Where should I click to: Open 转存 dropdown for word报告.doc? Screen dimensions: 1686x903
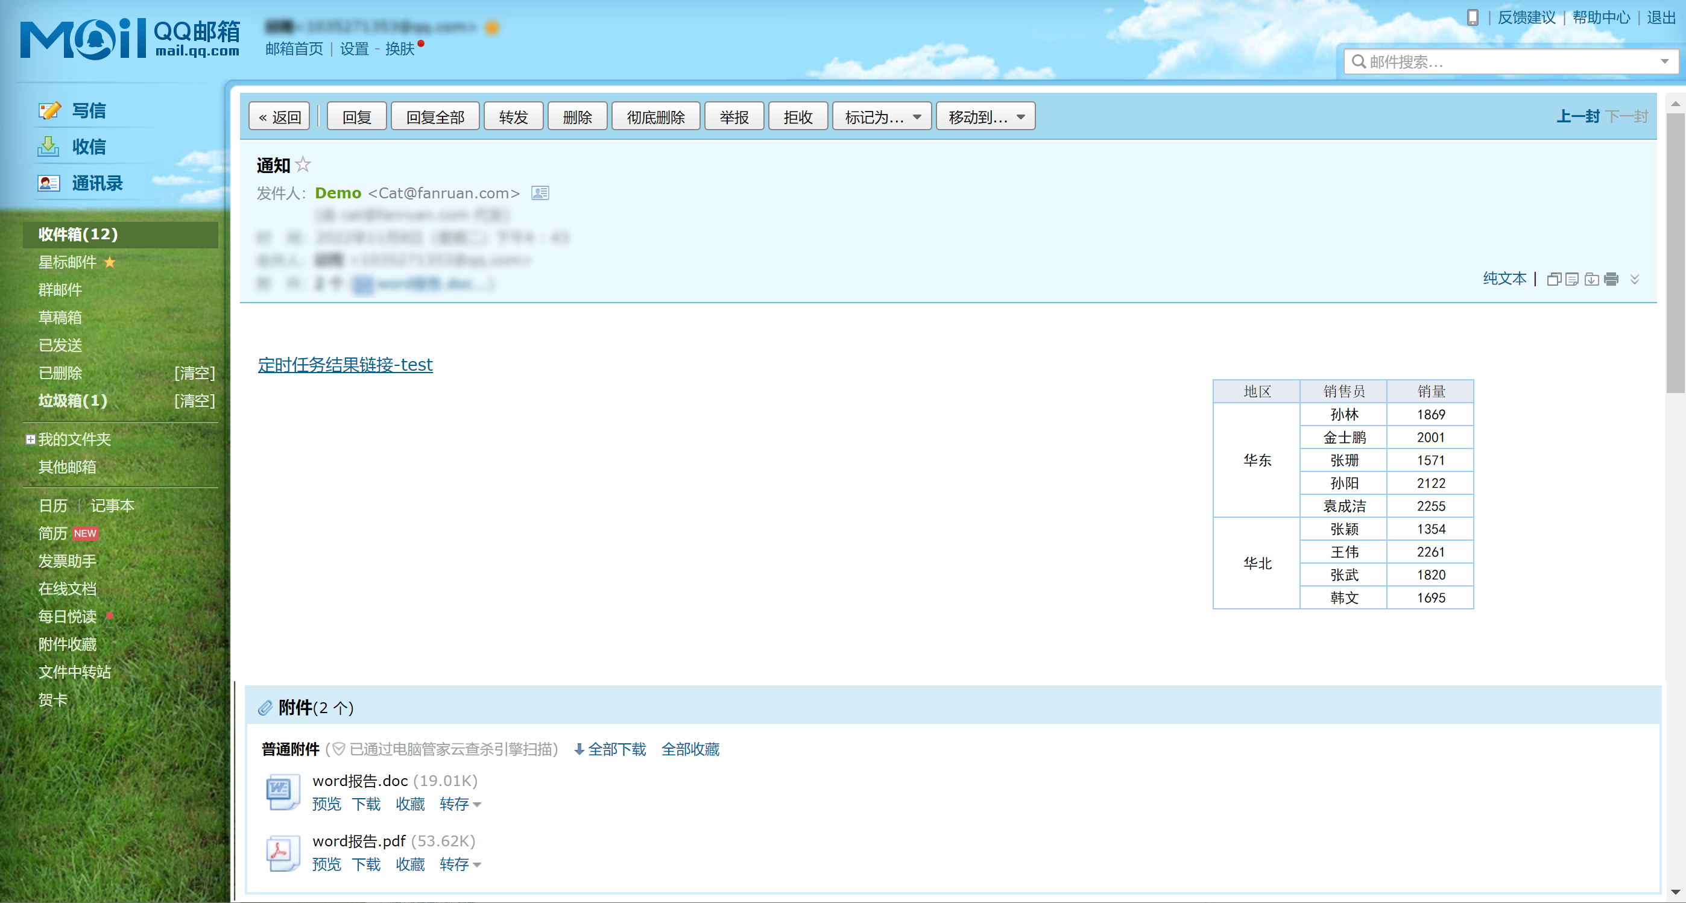461,804
